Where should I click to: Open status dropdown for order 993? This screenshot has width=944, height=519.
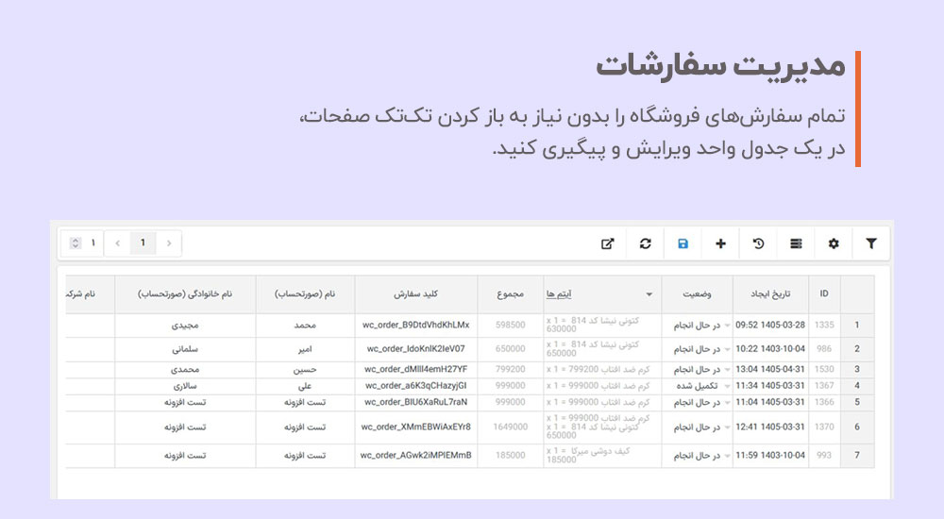[x=727, y=456]
